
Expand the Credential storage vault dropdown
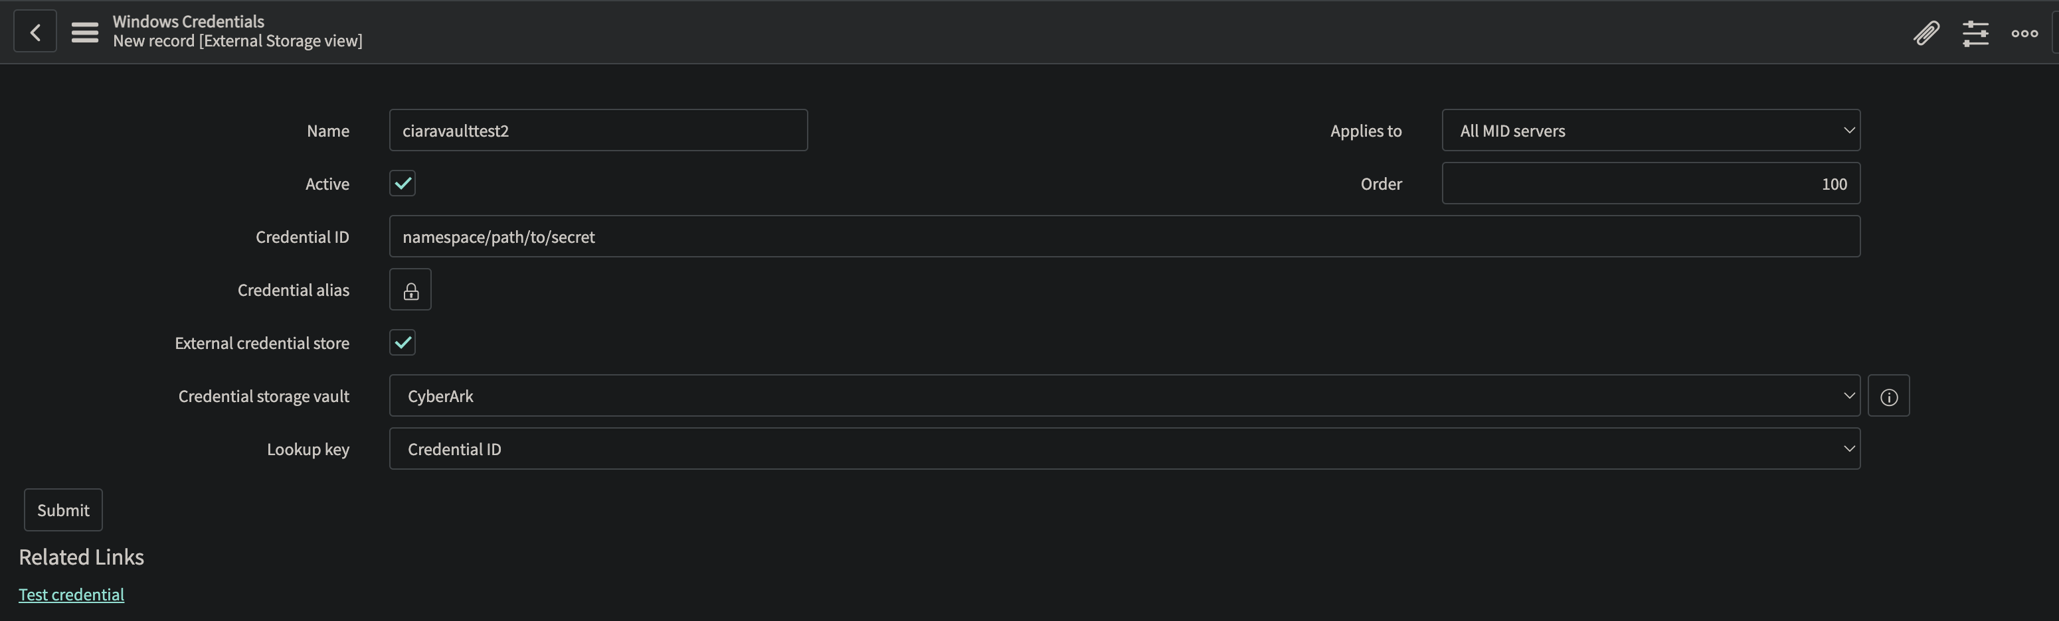[x=1124, y=397]
